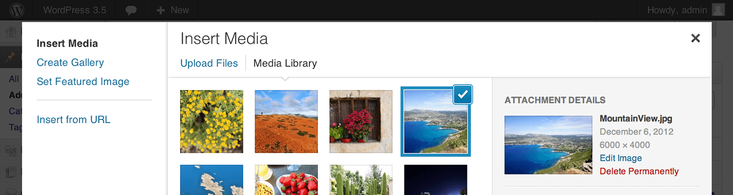The height and width of the screenshot is (195, 733).
Task: Click the Pages sidebar icon
Action: (11, 172)
